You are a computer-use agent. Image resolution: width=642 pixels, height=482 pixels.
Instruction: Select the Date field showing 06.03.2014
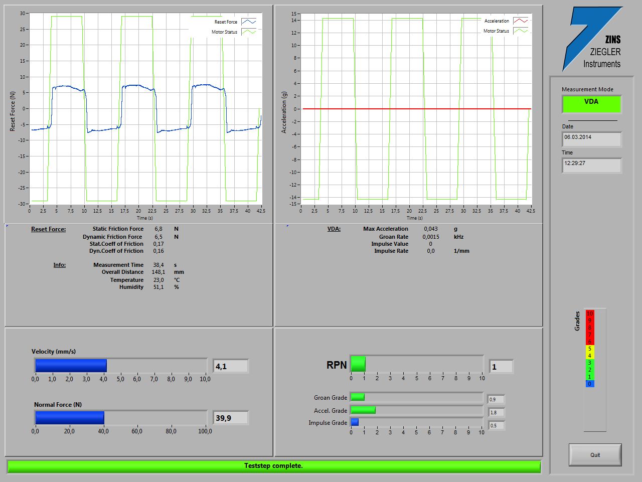591,139
